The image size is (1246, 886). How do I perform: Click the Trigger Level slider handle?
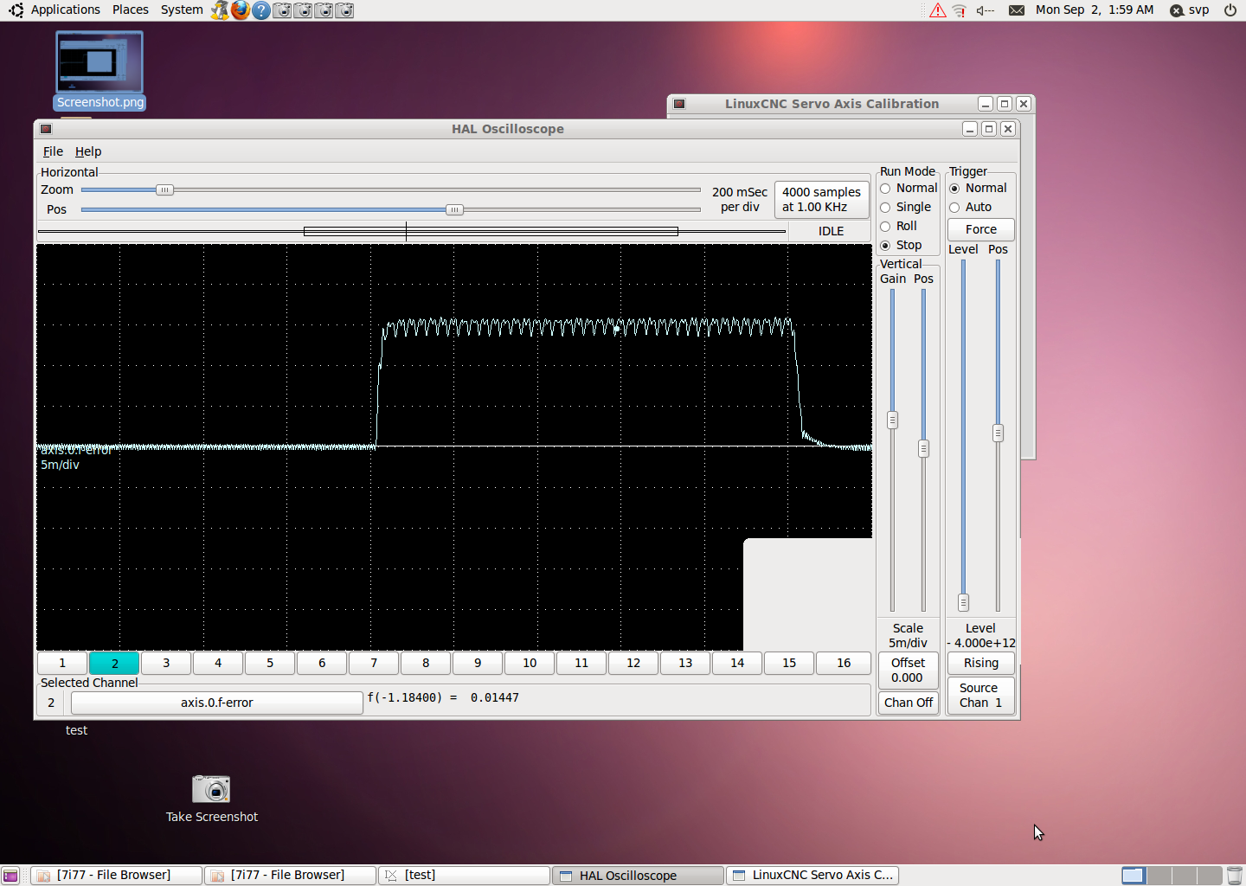coord(964,603)
